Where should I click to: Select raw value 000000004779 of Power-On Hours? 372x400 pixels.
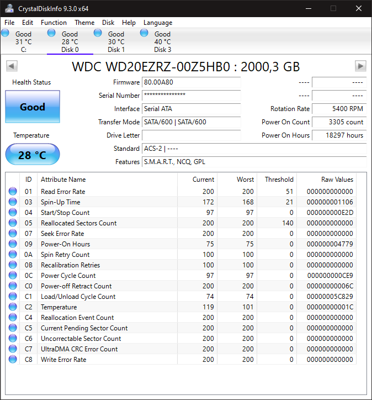(x=330, y=244)
